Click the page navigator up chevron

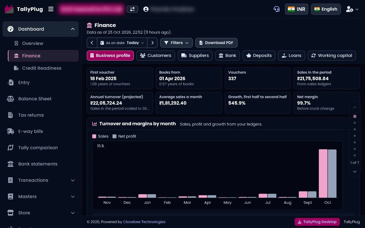355,107
